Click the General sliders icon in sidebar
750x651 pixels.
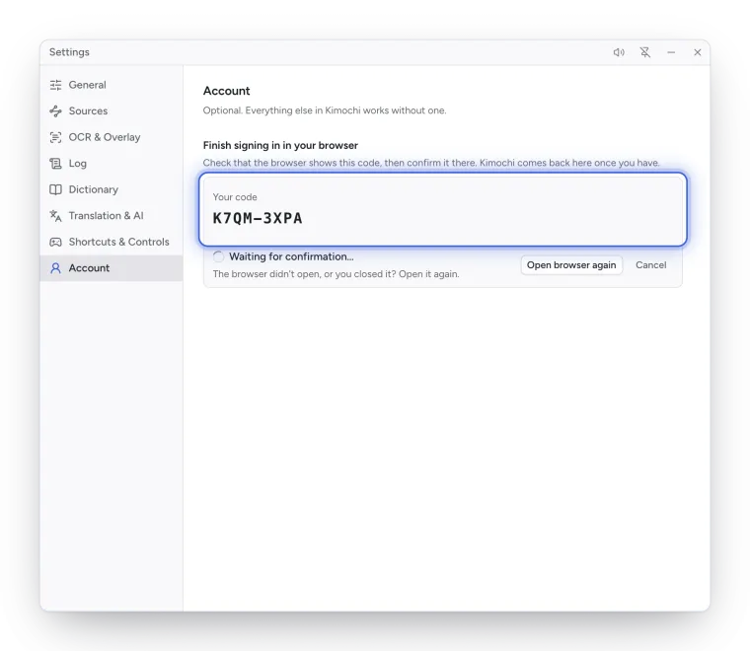55,85
